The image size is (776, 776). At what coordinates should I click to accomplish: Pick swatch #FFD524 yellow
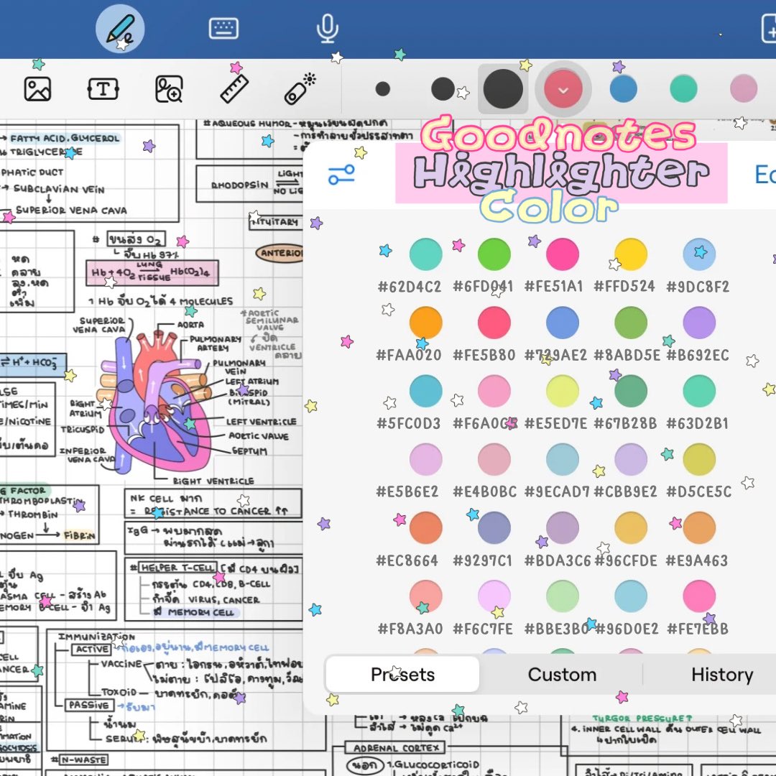click(x=631, y=254)
